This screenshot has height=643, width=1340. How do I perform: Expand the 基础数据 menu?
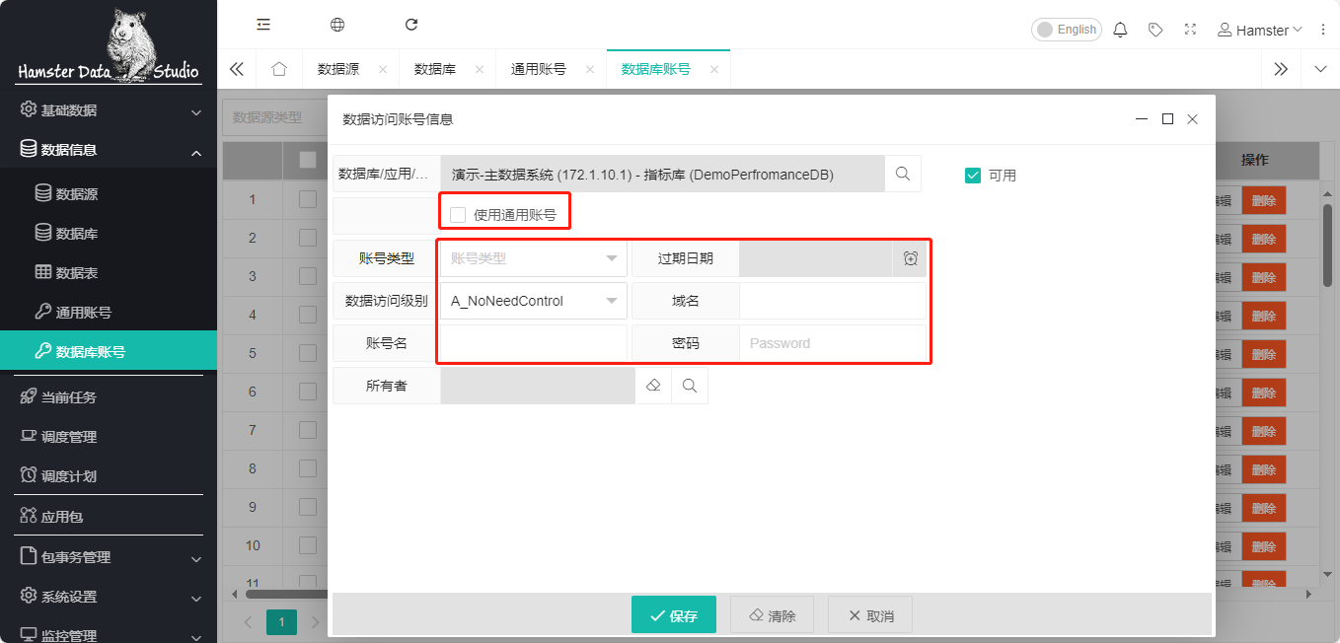tap(109, 110)
